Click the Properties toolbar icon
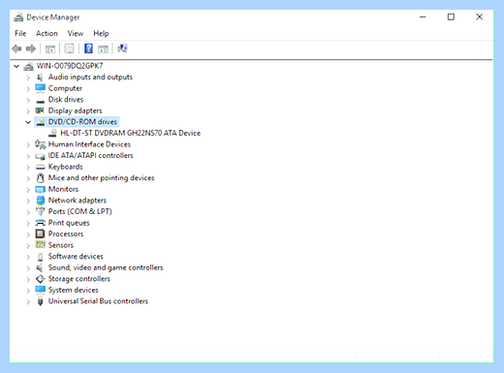Viewport: 504px width, 373px height. point(69,49)
